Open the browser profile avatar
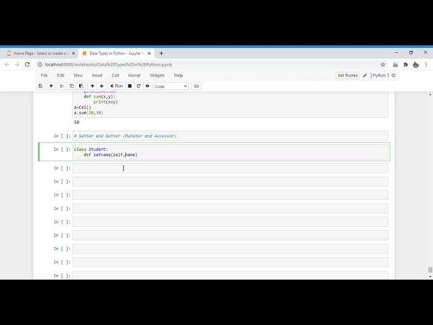Viewport: 433px width, 325px height. click(x=416, y=64)
